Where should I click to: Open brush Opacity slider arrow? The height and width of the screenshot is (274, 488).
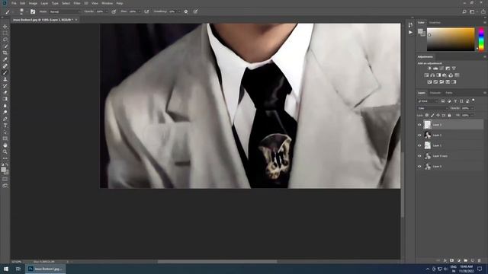click(107, 11)
